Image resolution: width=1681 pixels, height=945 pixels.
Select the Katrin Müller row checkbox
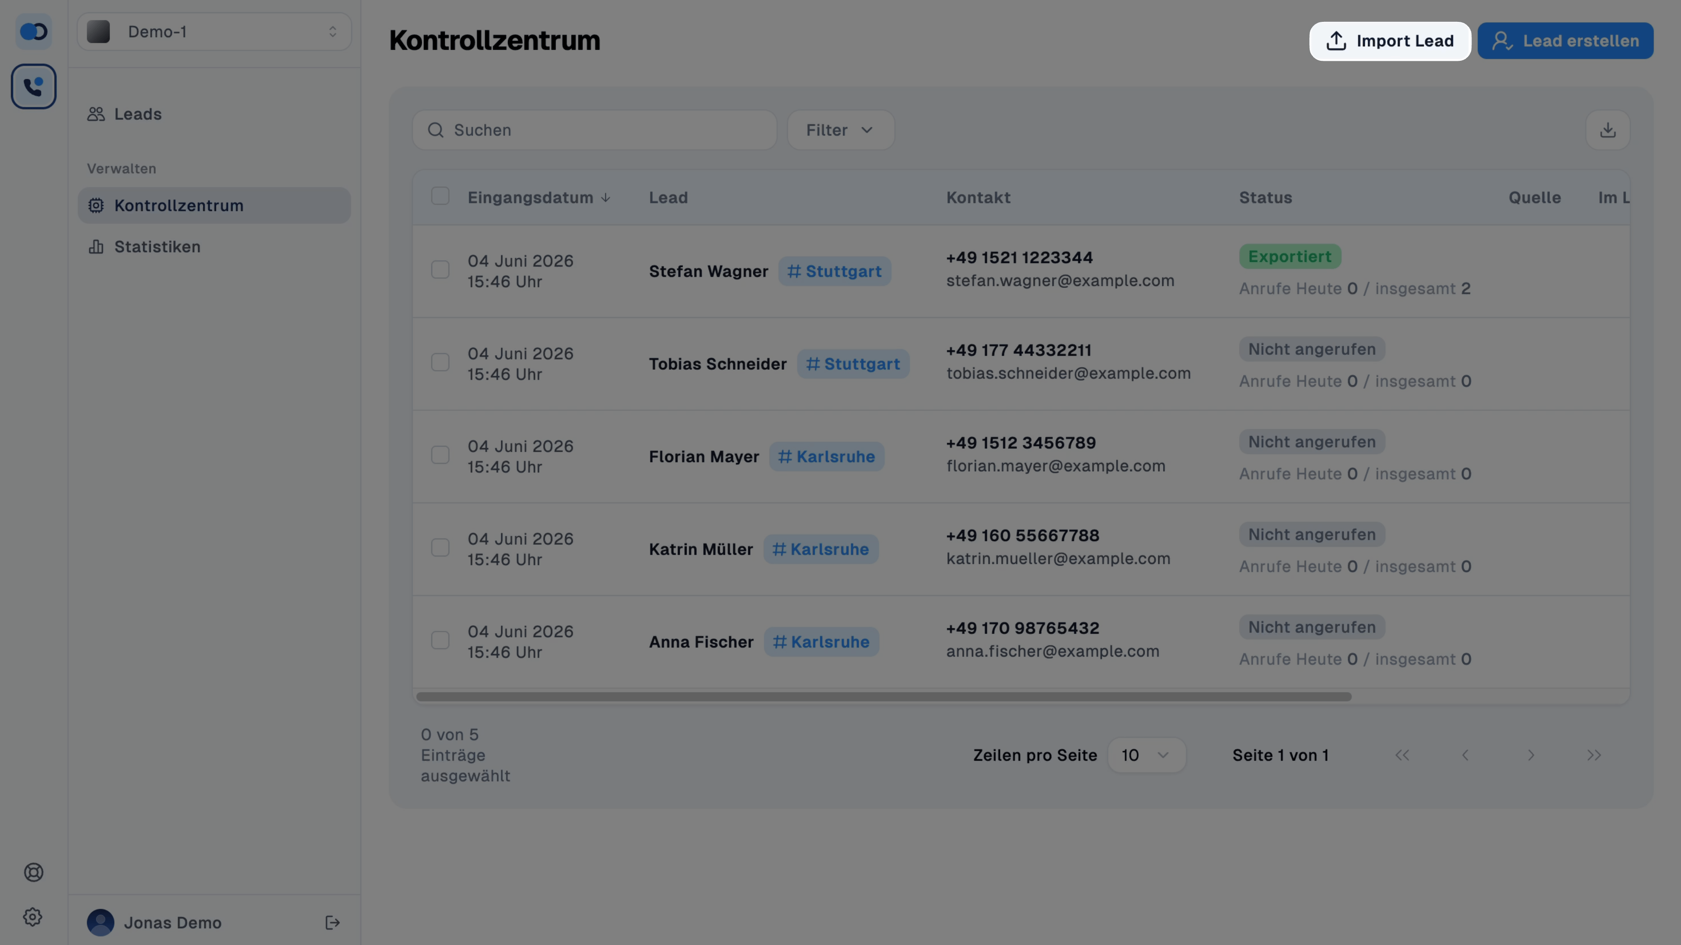440,548
